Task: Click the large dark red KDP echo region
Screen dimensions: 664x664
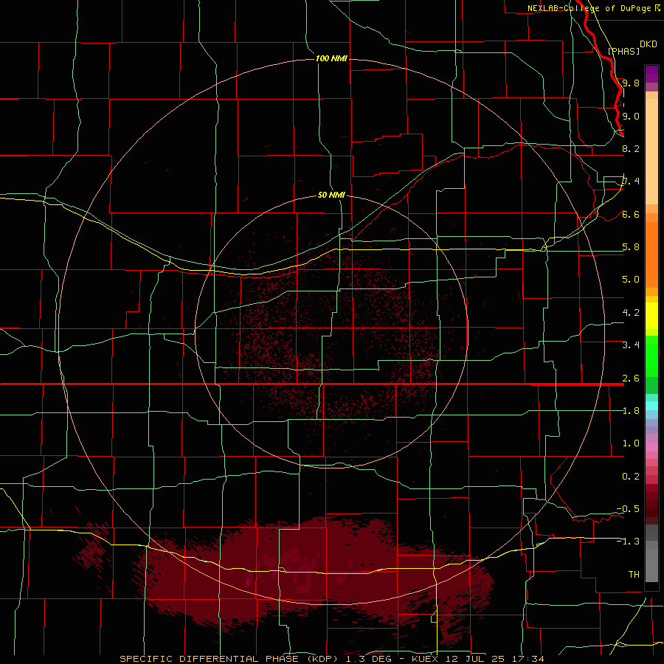Action: pyautogui.click(x=314, y=578)
